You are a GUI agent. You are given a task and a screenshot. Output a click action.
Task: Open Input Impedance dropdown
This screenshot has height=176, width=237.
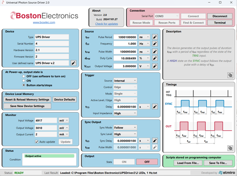click(x=125, y=113)
